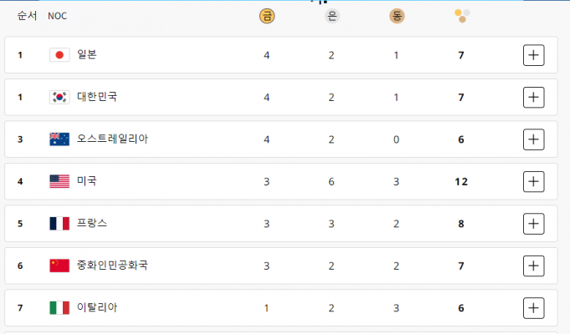Click the bronze medal column icon
Viewport: 570px width, 334px height.
(397, 16)
